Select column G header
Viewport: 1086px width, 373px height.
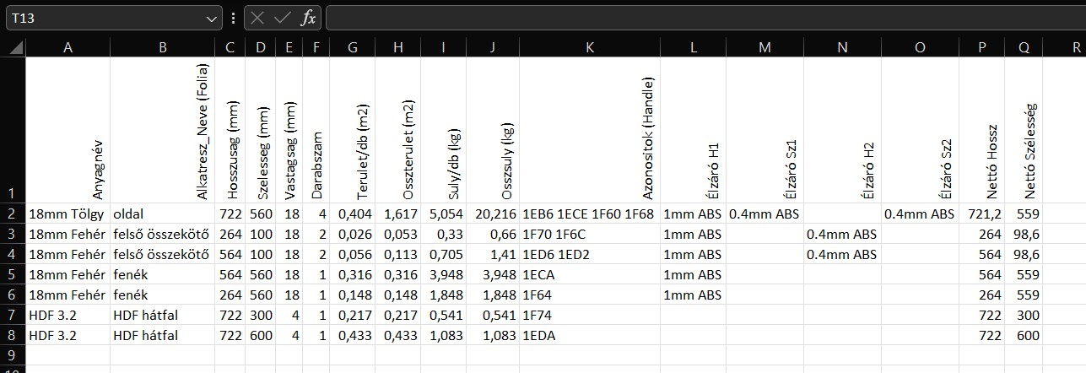point(353,48)
